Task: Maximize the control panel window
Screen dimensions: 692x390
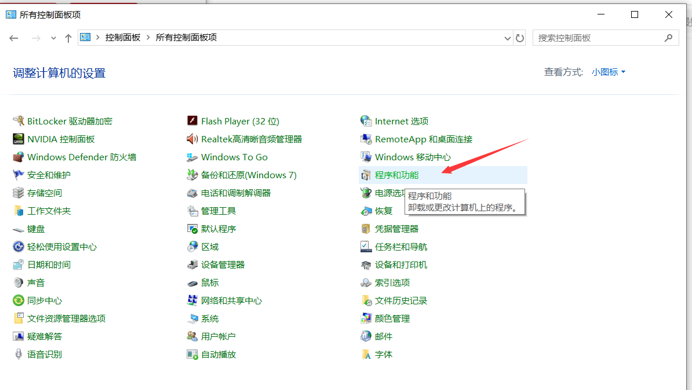Action: 635,14
